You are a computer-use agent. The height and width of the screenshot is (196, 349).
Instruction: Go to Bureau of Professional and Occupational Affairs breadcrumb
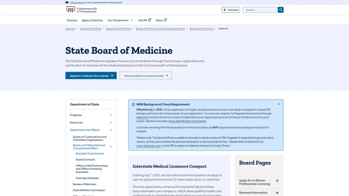tap(160, 29)
